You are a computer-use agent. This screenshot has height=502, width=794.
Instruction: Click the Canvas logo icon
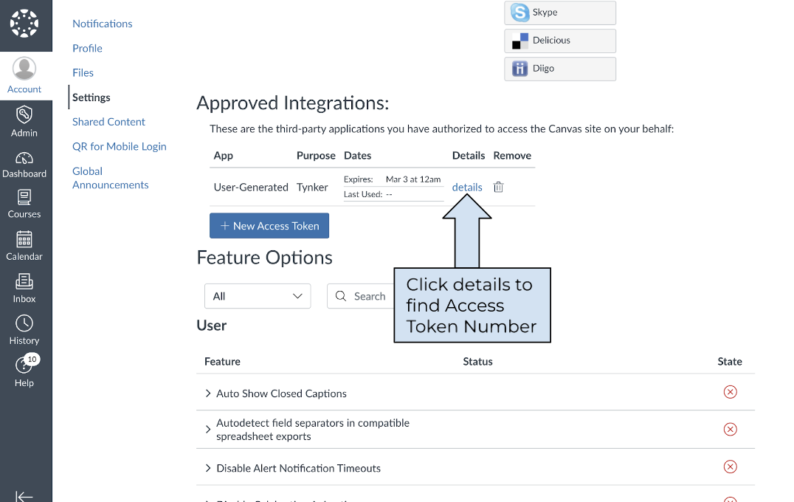(24, 24)
